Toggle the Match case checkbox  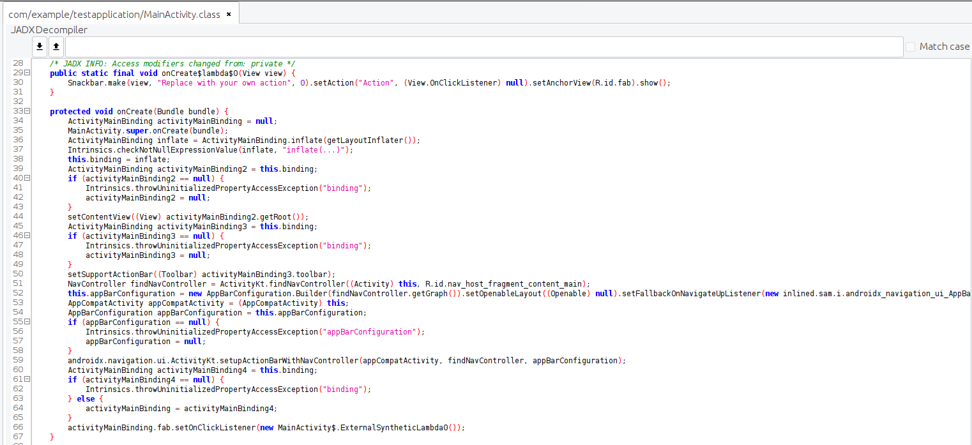pos(911,47)
